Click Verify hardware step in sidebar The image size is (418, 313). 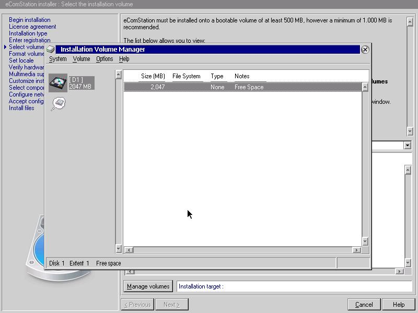(27, 67)
